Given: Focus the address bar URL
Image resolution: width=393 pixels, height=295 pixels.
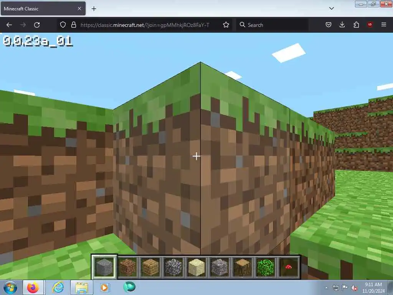Looking at the screenshot, I should 145,25.
